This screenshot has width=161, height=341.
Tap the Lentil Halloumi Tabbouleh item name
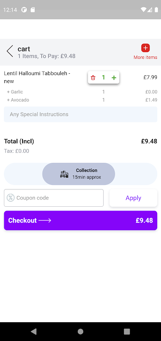tap(37, 78)
